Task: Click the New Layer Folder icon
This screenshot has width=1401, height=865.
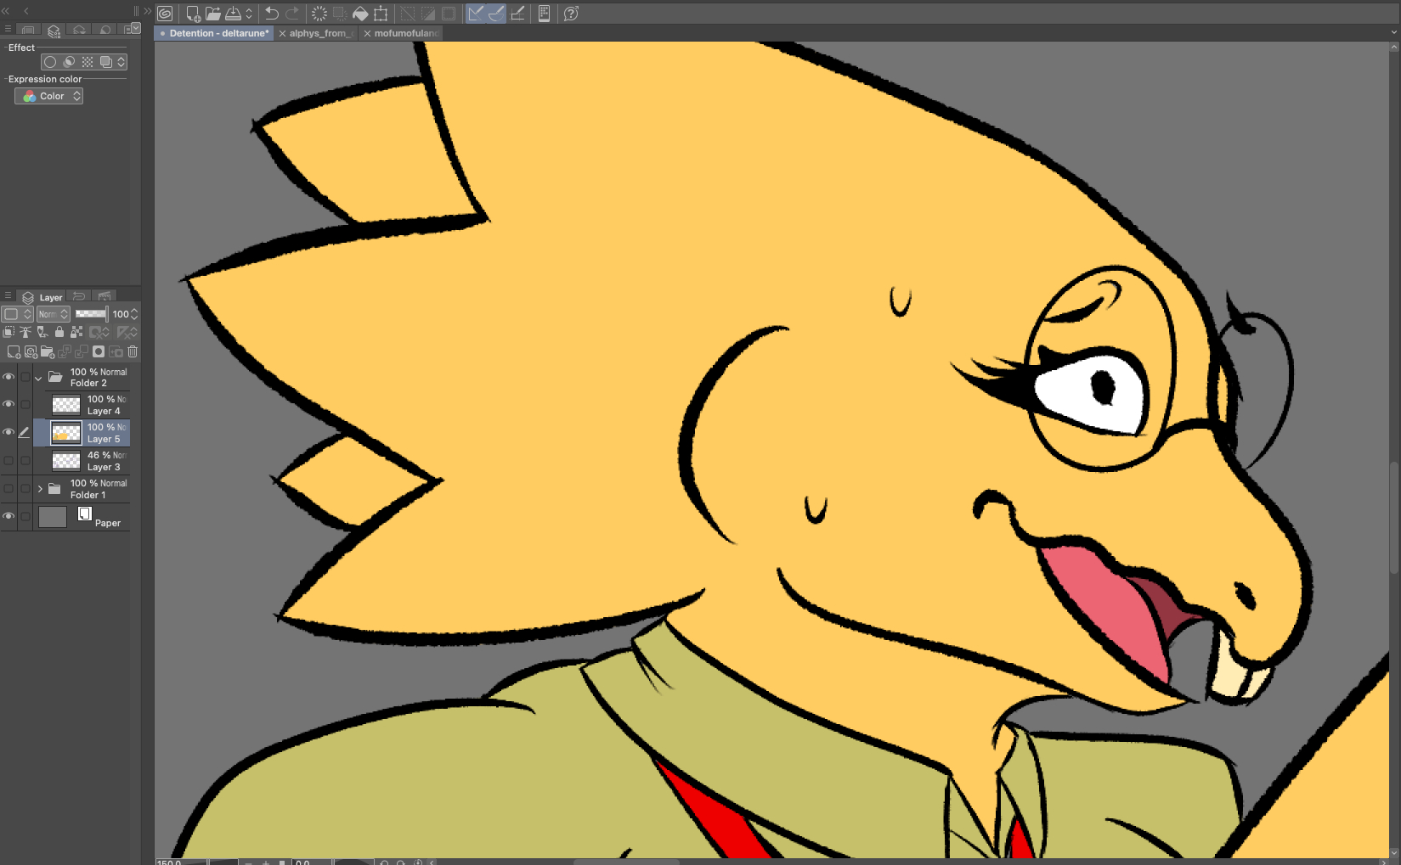Action: coord(48,351)
